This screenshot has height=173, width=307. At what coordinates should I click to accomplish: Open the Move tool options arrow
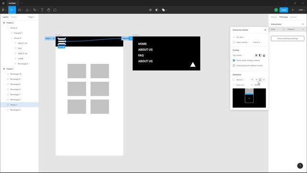14,10
